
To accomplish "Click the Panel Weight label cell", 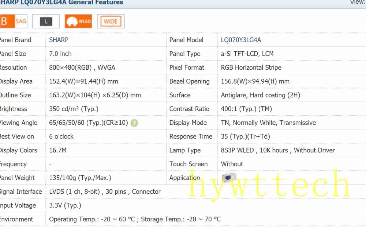I will pyautogui.click(x=17, y=178).
